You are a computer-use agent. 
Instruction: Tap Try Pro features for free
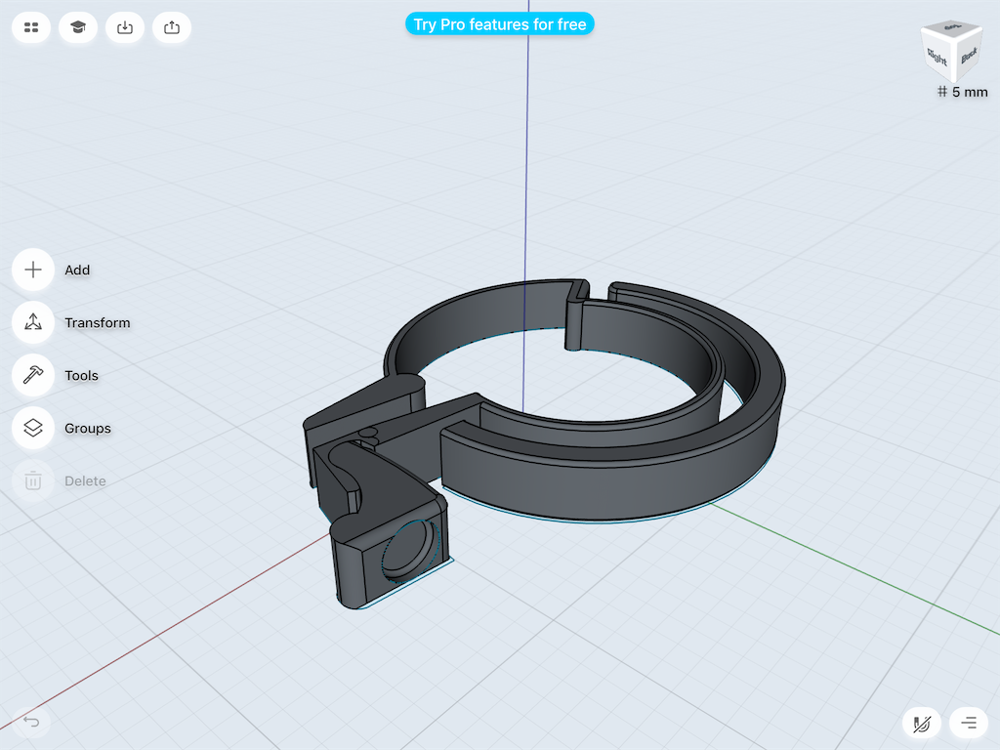tap(500, 24)
